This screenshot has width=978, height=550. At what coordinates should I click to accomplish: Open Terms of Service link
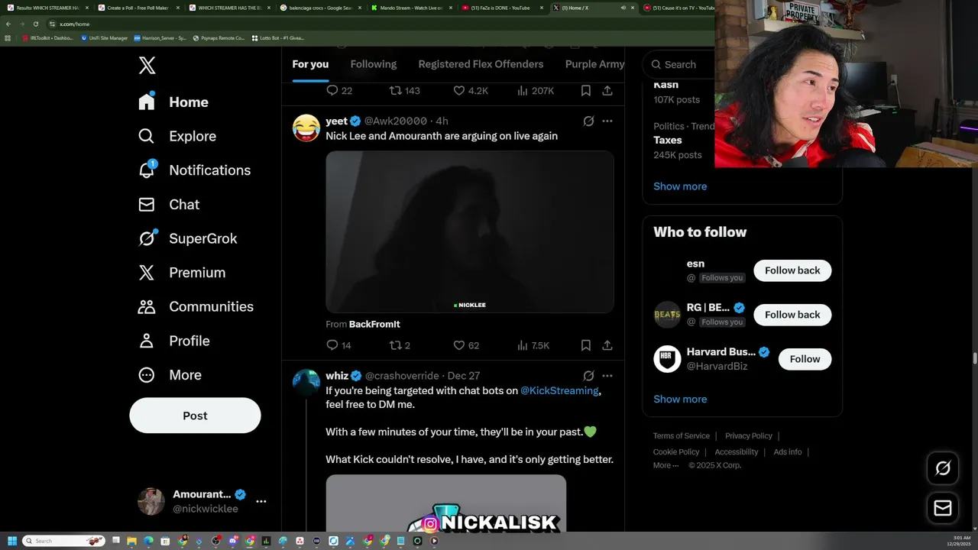(x=681, y=435)
